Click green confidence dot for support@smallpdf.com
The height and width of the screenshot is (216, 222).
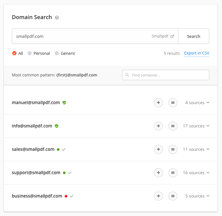click(x=64, y=173)
